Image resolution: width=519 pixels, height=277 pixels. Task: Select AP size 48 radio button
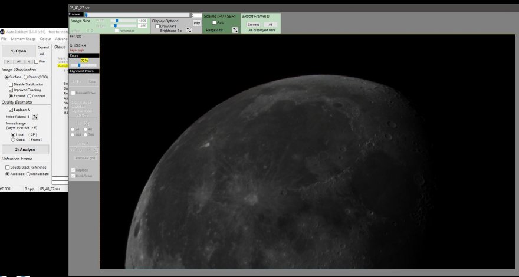pyautogui.click(x=86, y=130)
